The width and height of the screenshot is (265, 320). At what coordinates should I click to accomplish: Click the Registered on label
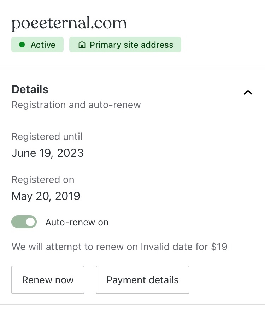pyautogui.click(x=43, y=179)
